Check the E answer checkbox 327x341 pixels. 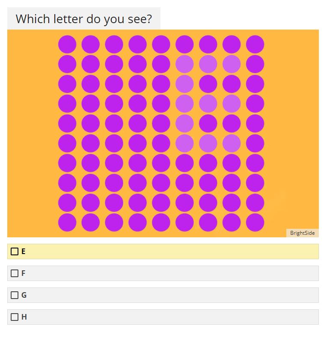tap(15, 251)
